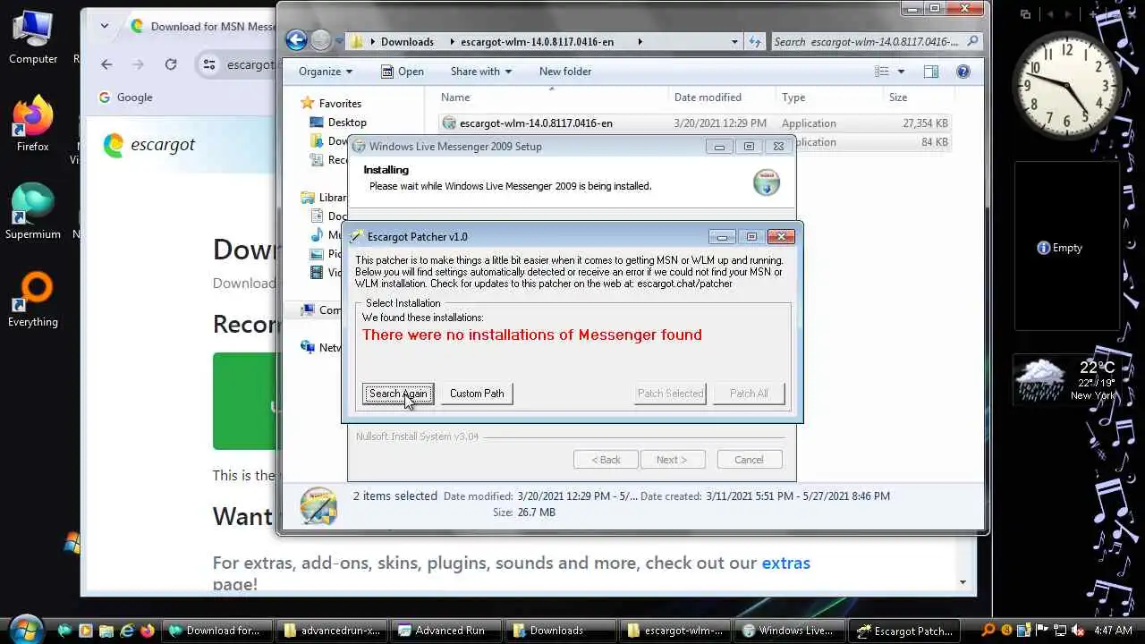
Task: Click the browser page scroll down arrow
Action: point(963,582)
